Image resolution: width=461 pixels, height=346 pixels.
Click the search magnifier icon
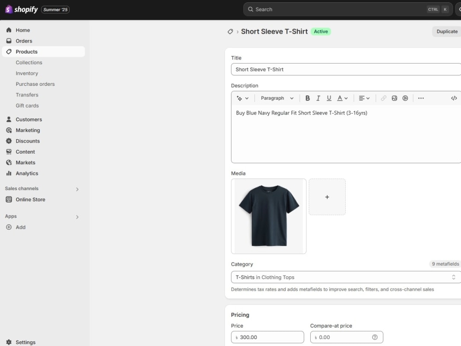(250, 9)
